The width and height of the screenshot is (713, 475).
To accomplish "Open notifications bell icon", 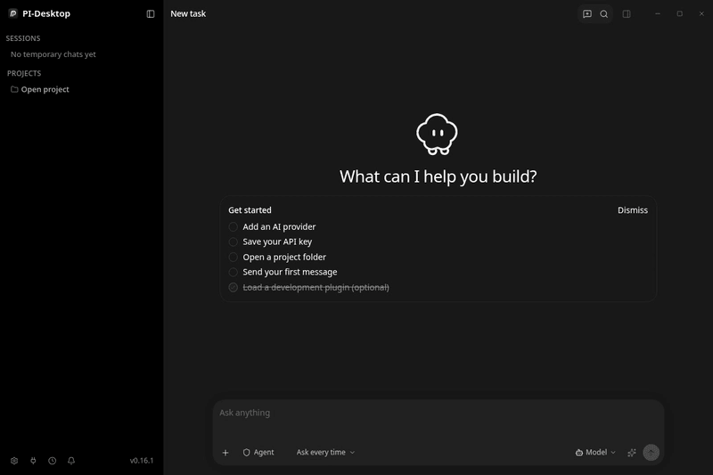I will pyautogui.click(x=71, y=461).
